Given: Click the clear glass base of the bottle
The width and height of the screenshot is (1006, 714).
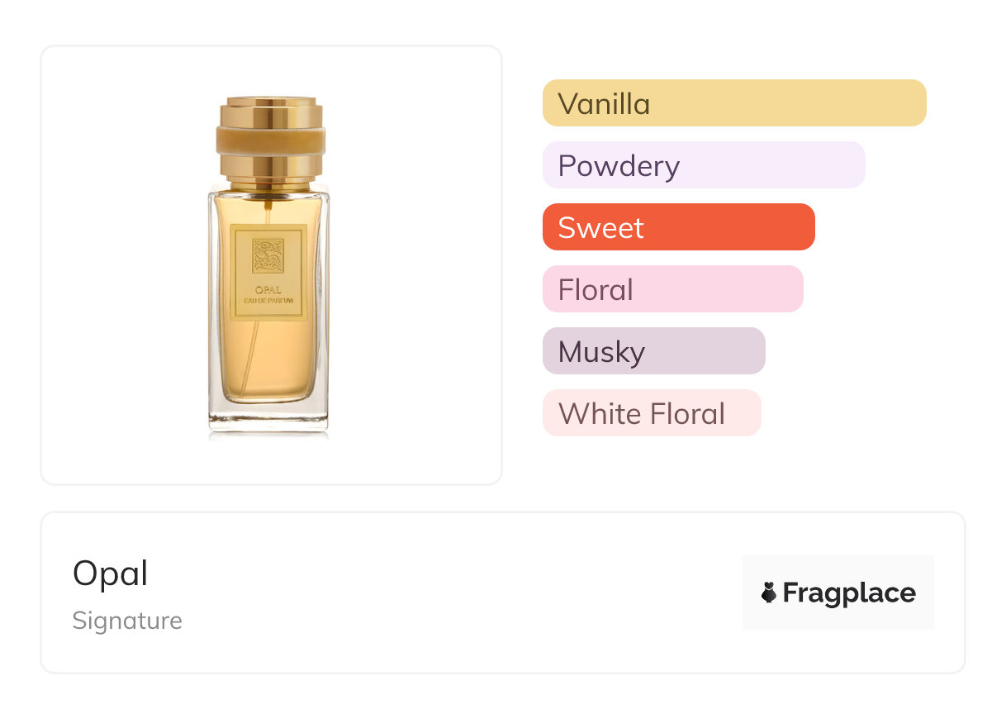Looking at the screenshot, I should point(268,418).
